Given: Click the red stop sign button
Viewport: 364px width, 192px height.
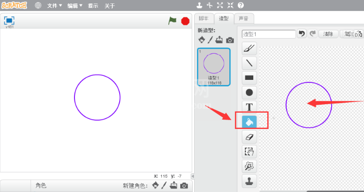Looking at the screenshot, I should tap(185, 21).
